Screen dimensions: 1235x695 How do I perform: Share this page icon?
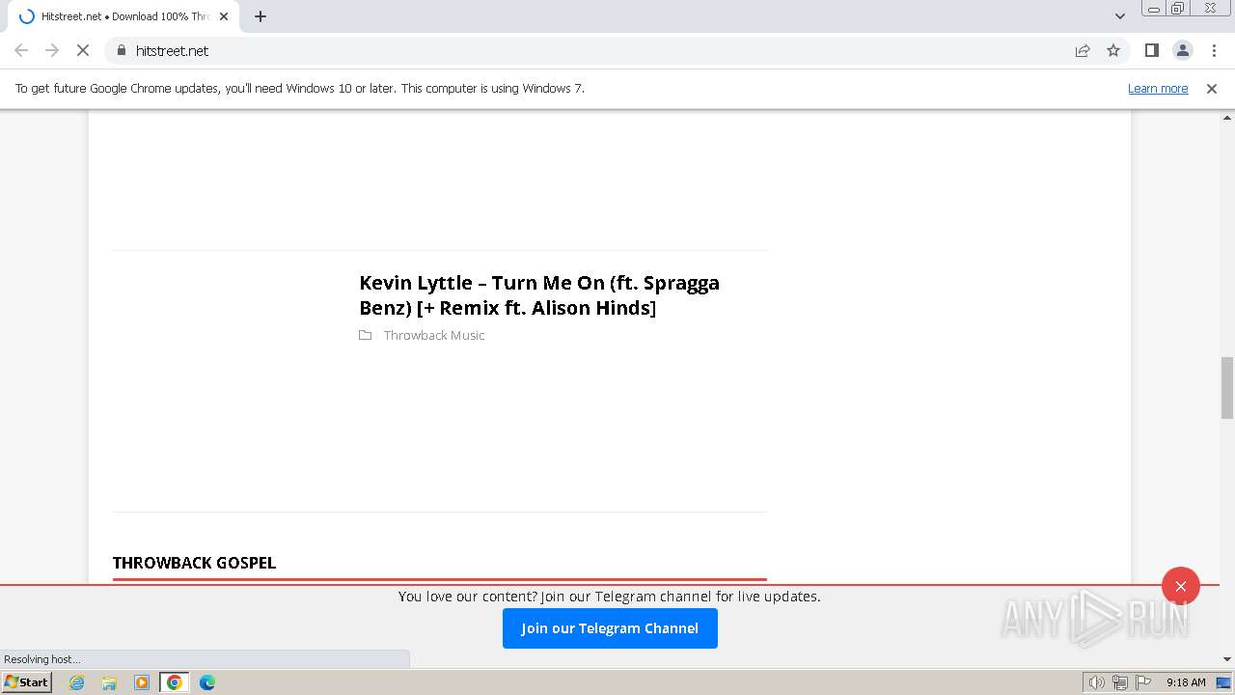[1083, 50]
